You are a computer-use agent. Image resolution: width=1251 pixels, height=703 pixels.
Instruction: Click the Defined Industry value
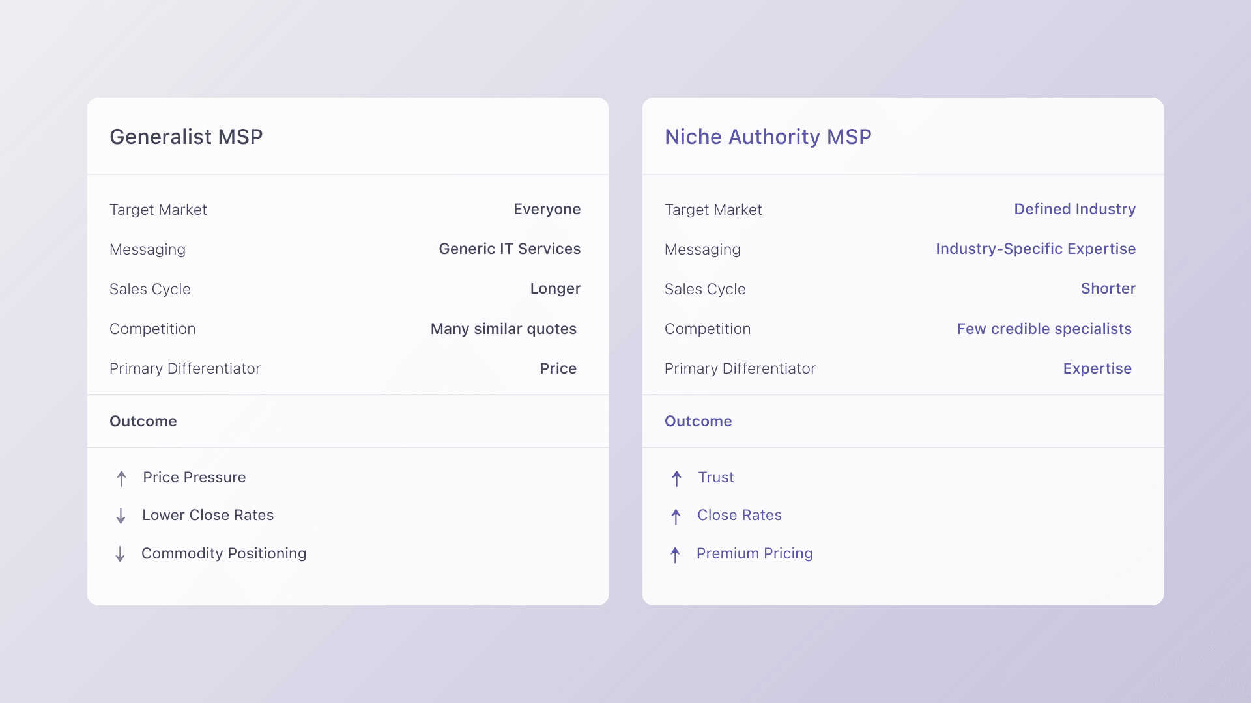pyautogui.click(x=1074, y=209)
